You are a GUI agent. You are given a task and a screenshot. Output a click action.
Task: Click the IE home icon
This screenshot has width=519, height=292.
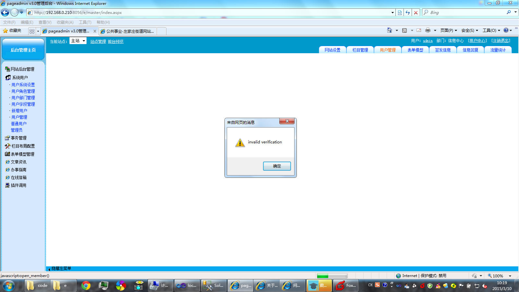click(x=390, y=30)
